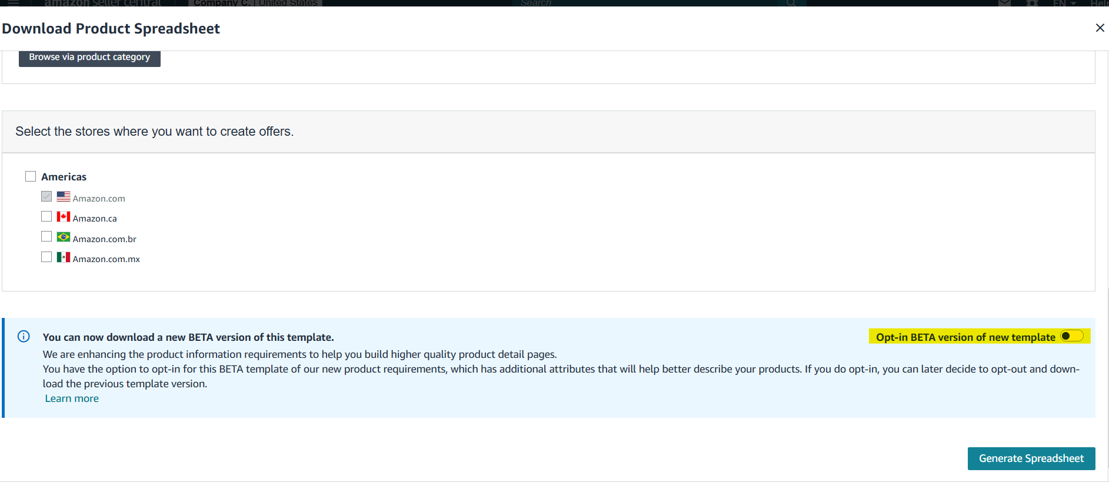Click the Amazon.com.br label text

[x=105, y=239]
